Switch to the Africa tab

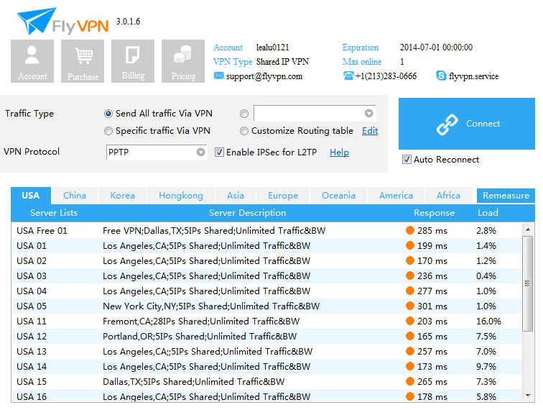pos(448,196)
